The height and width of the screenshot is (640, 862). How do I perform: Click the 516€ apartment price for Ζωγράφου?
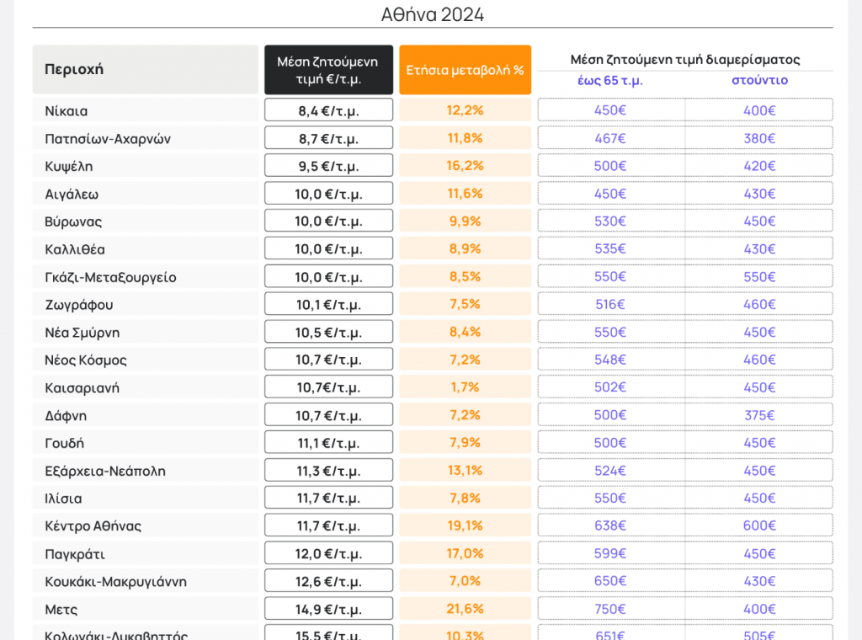click(610, 305)
